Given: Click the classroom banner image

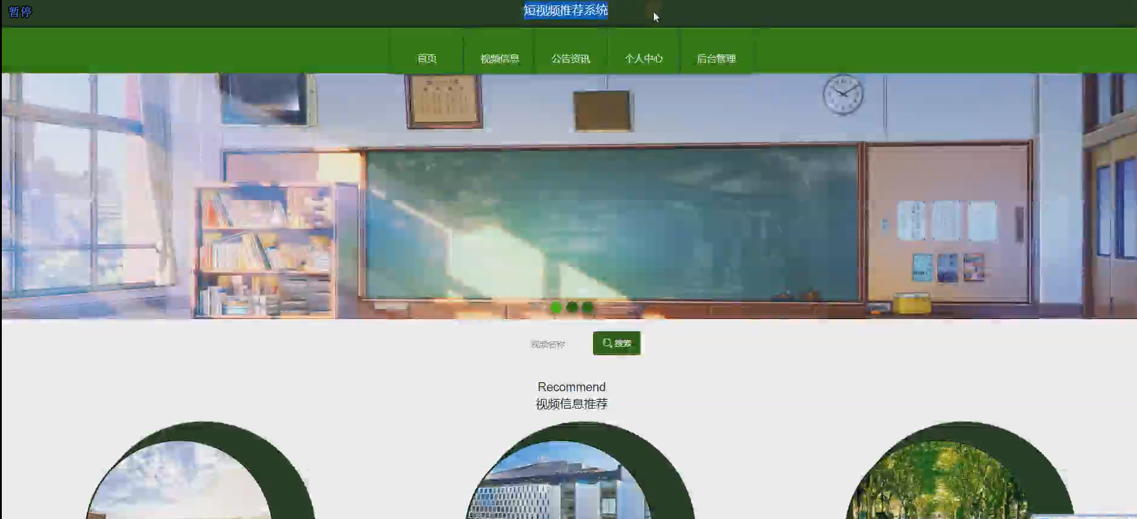Looking at the screenshot, I should coord(568,196).
